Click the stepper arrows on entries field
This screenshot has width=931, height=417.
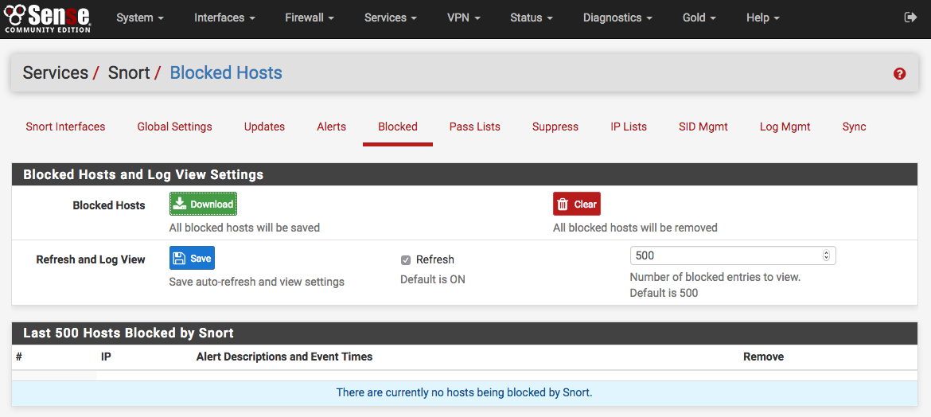point(826,255)
